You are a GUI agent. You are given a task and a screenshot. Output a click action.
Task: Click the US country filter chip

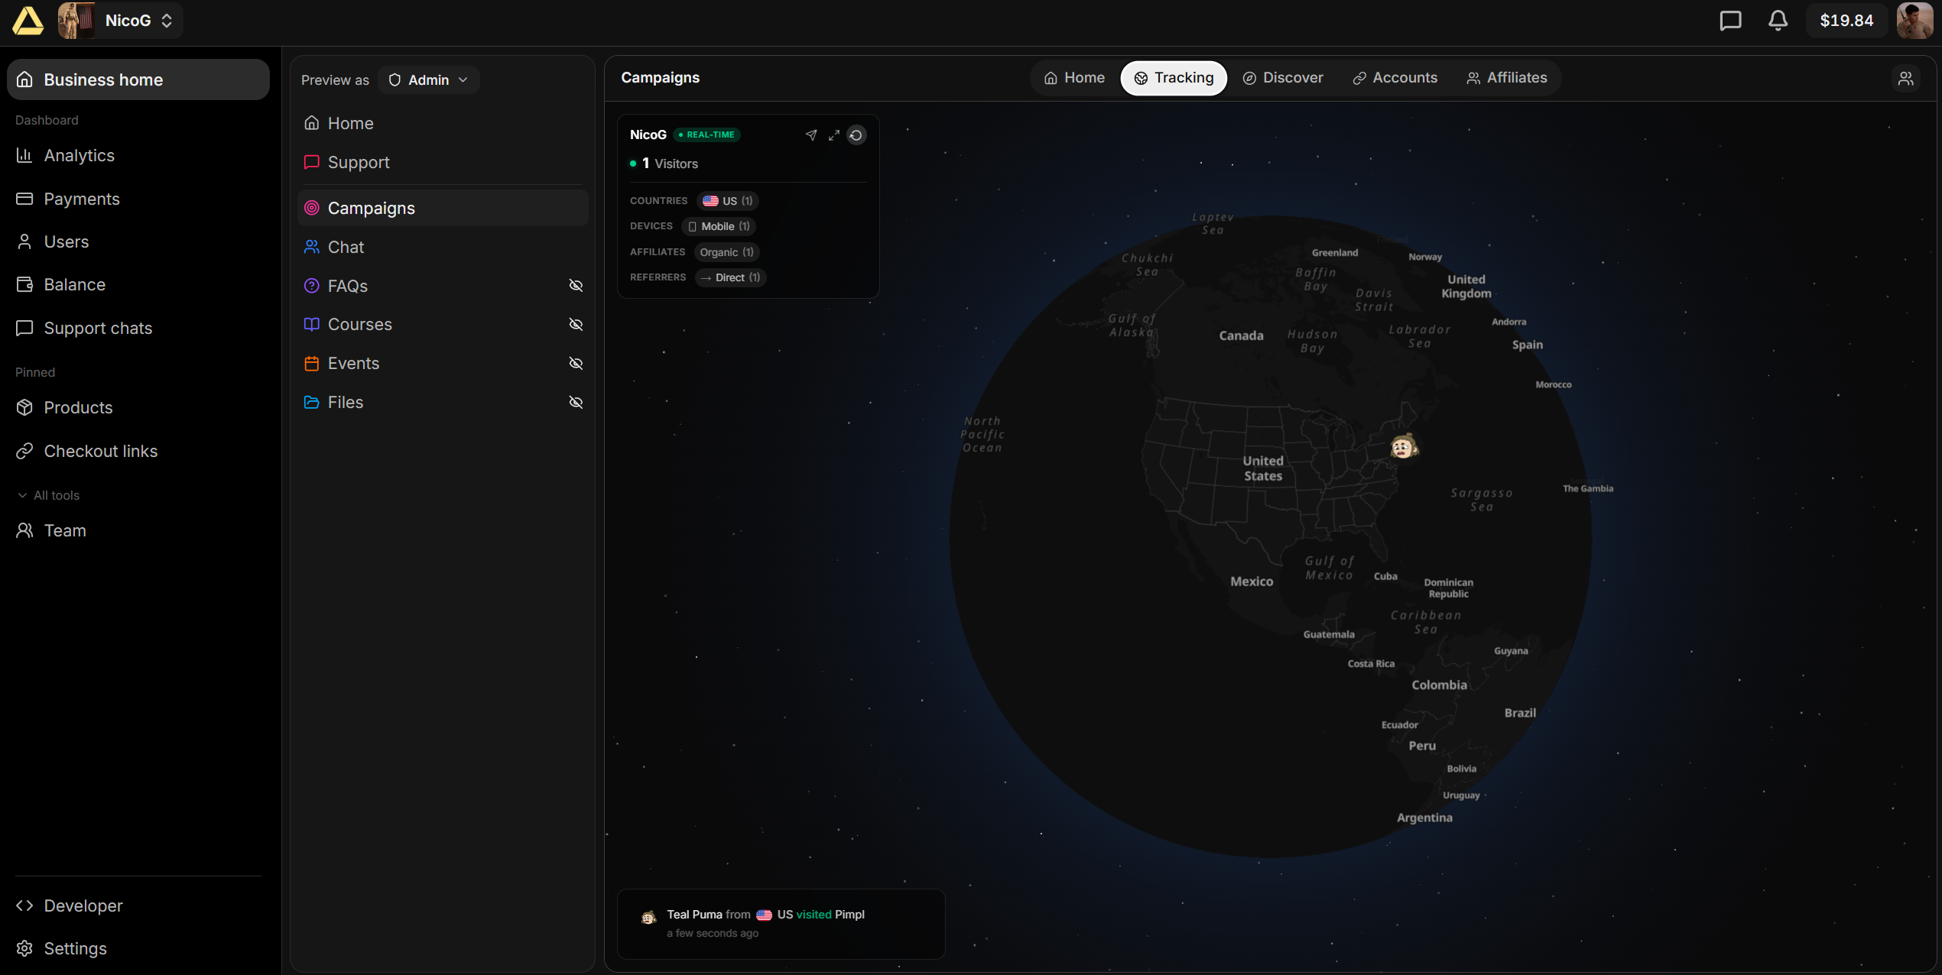(727, 201)
